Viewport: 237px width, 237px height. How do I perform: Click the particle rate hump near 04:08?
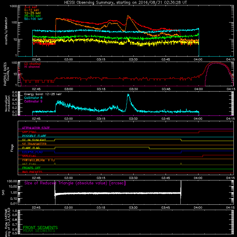tap(215, 63)
